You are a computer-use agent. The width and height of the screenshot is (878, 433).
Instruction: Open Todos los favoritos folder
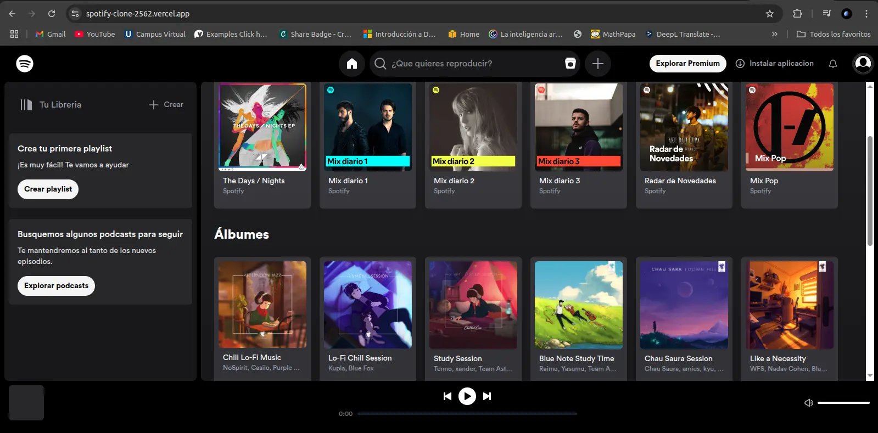pyautogui.click(x=834, y=34)
